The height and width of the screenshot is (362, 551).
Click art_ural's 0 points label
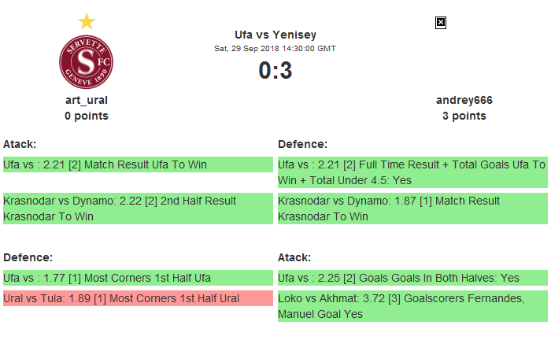coord(87,116)
